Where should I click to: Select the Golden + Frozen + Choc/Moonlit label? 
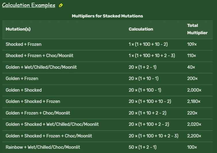(x=38, y=113)
